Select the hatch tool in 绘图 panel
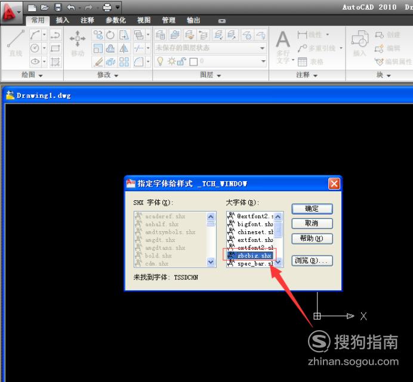The width and height of the screenshot is (413, 382). point(56,62)
